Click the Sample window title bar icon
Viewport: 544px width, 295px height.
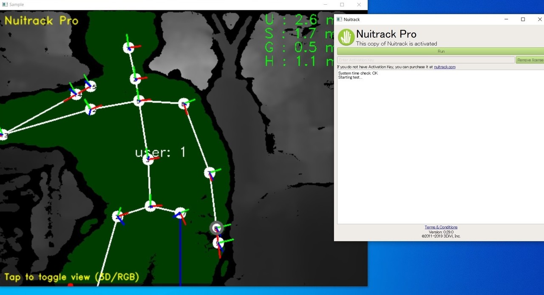(x=5, y=5)
